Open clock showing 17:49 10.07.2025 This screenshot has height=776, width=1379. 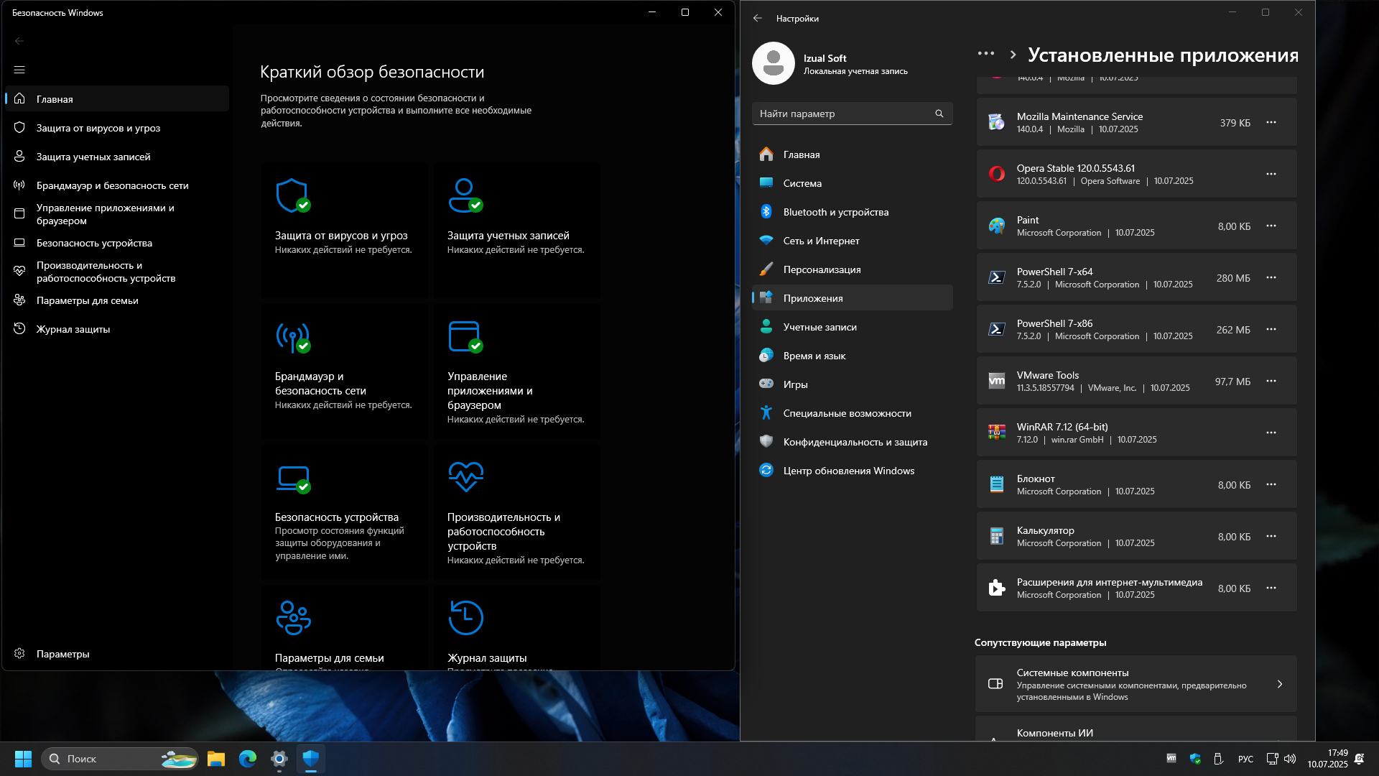(x=1327, y=759)
